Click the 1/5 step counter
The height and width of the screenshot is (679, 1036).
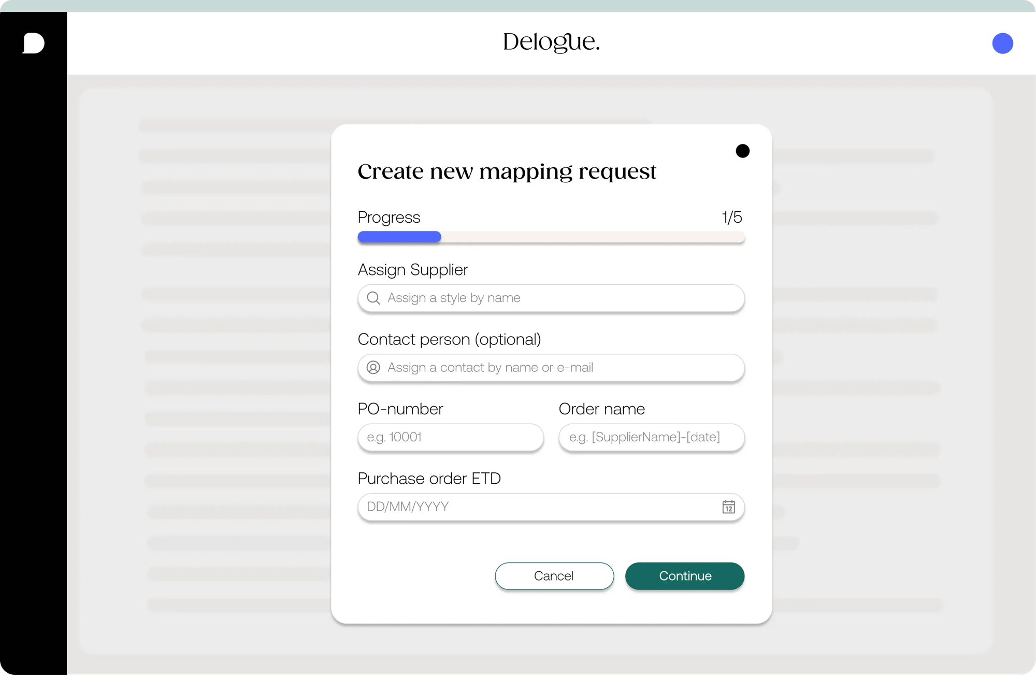click(731, 218)
